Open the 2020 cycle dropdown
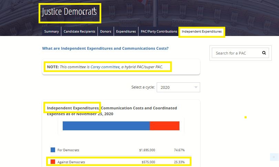Image resolution: width=279 pixels, height=167 pixels. (x=178, y=87)
